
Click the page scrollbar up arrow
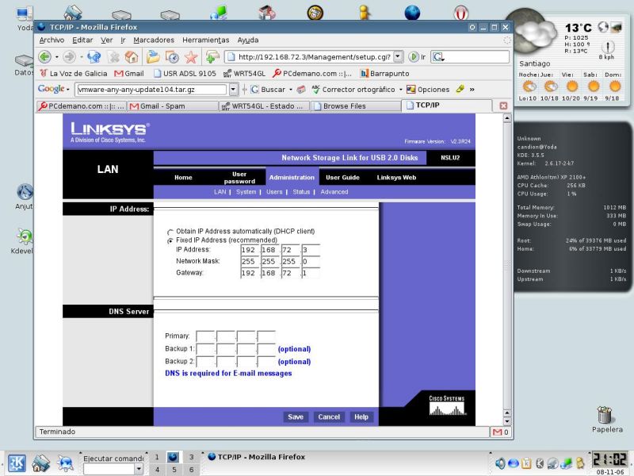coord(507,118)
